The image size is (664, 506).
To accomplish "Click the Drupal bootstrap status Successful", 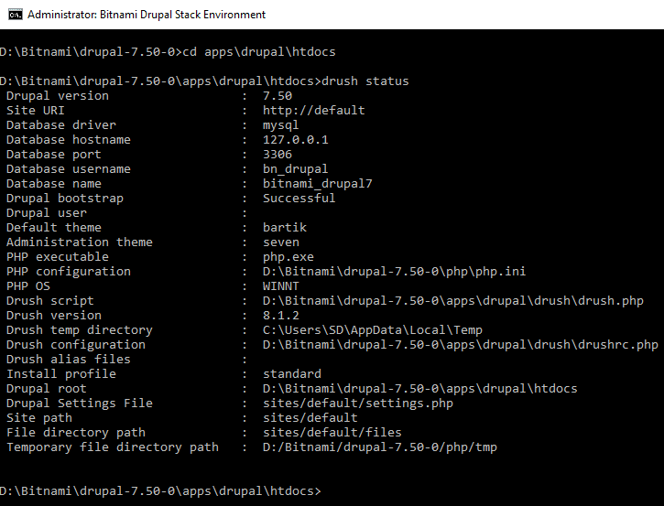I will (x=299, y=198).
